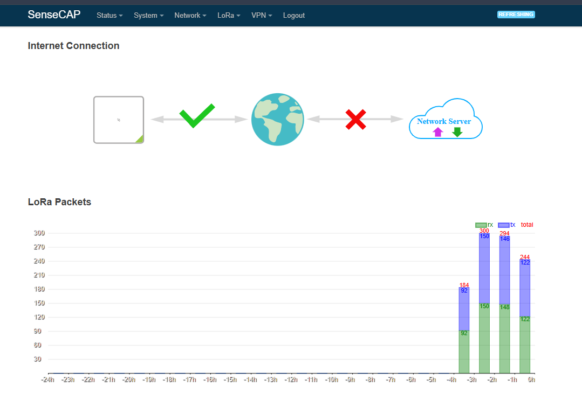Click the green rx color swatch
The image size is (582, 403).
tap(480, 225)
